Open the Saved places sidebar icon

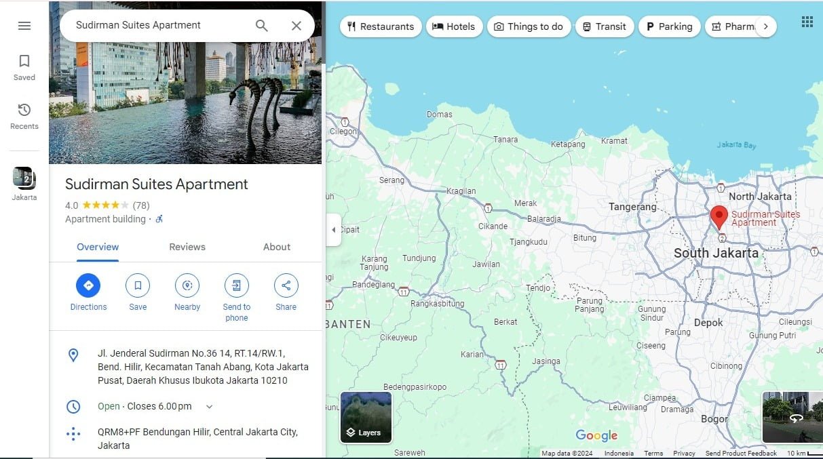tap(24, 66)
